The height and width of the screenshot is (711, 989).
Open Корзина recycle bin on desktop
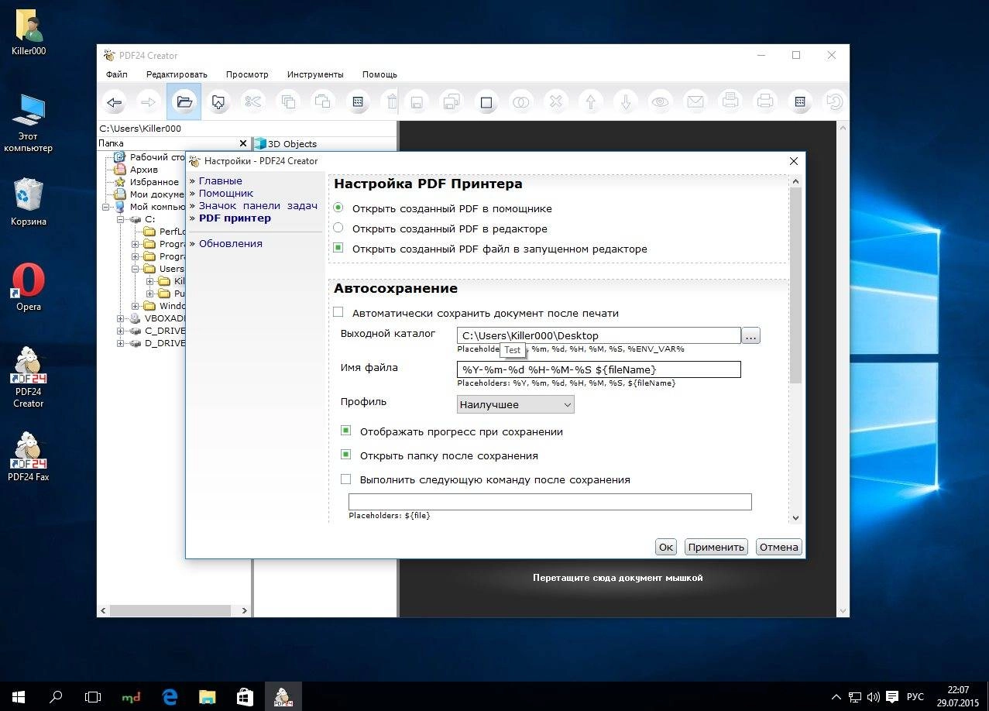coord(29,201)
